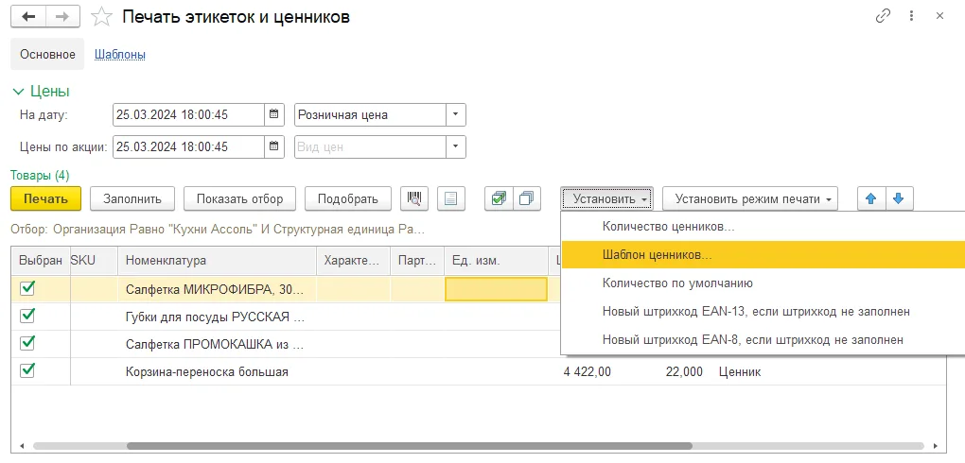The height and width of the screenshot is (463, 965).
Task: Click the document list icon button
Action: tap(451, 198)
